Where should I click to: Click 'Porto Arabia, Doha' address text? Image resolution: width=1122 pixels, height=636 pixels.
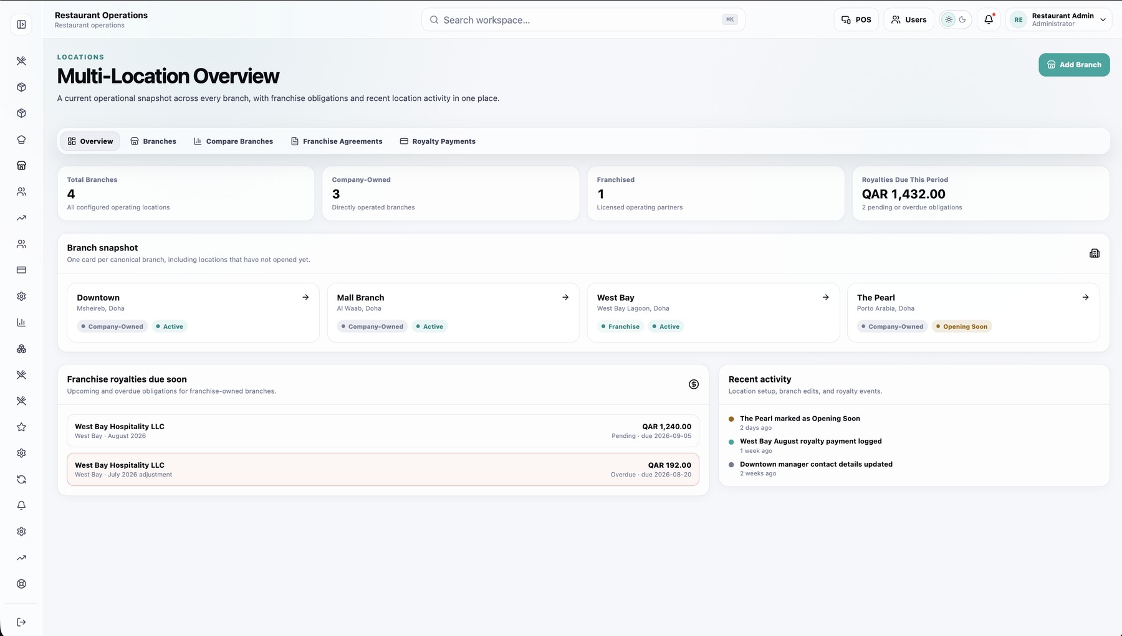coord(886,308)
